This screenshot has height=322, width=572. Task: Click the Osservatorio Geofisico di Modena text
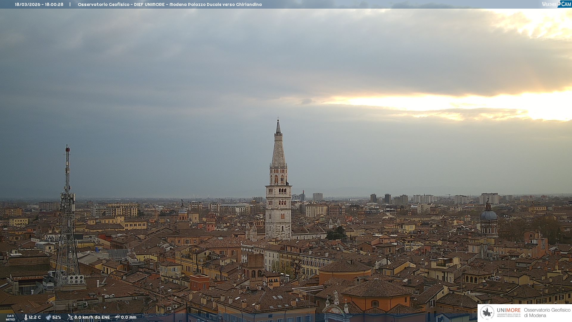[x=547, y=312]
